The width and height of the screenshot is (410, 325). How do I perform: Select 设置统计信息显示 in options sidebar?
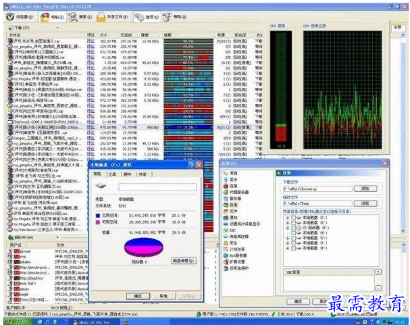coord(242,224)
